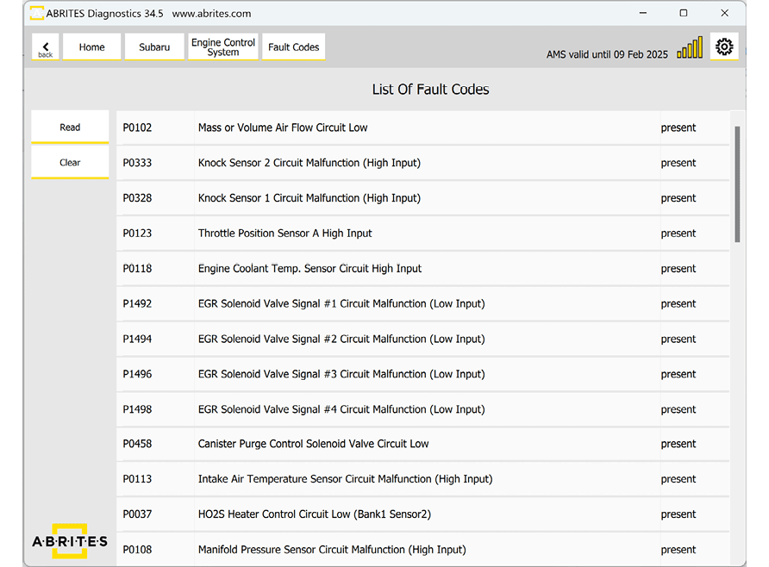Viewport: 769px width, 567px height.
Task: Select the Engine Control System breadcrumb
Action: click(x=223, y=47)
